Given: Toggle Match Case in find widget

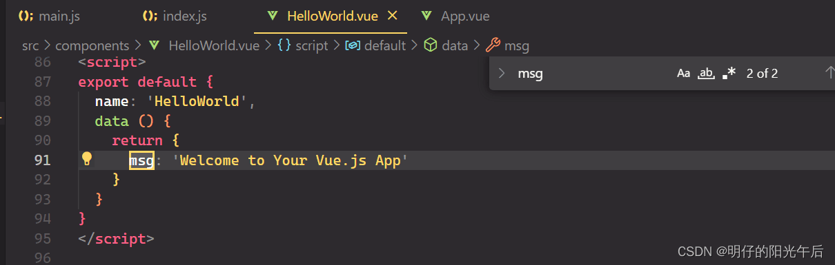Looking at the screenshot, I should pos(683,73).
